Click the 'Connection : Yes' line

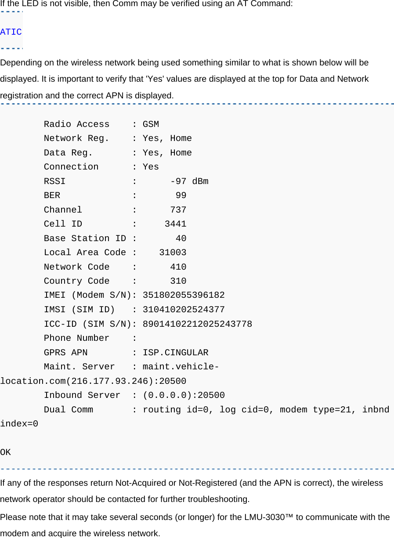click(x=101, y=167)
